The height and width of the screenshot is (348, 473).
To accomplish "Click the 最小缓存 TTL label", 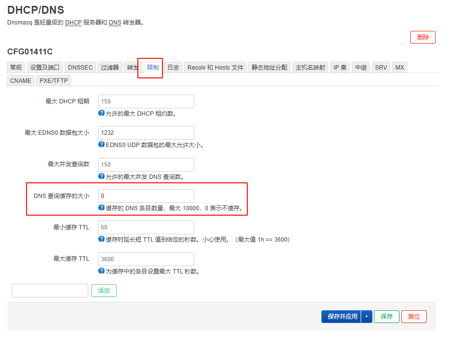I will [x=71, y=227].
